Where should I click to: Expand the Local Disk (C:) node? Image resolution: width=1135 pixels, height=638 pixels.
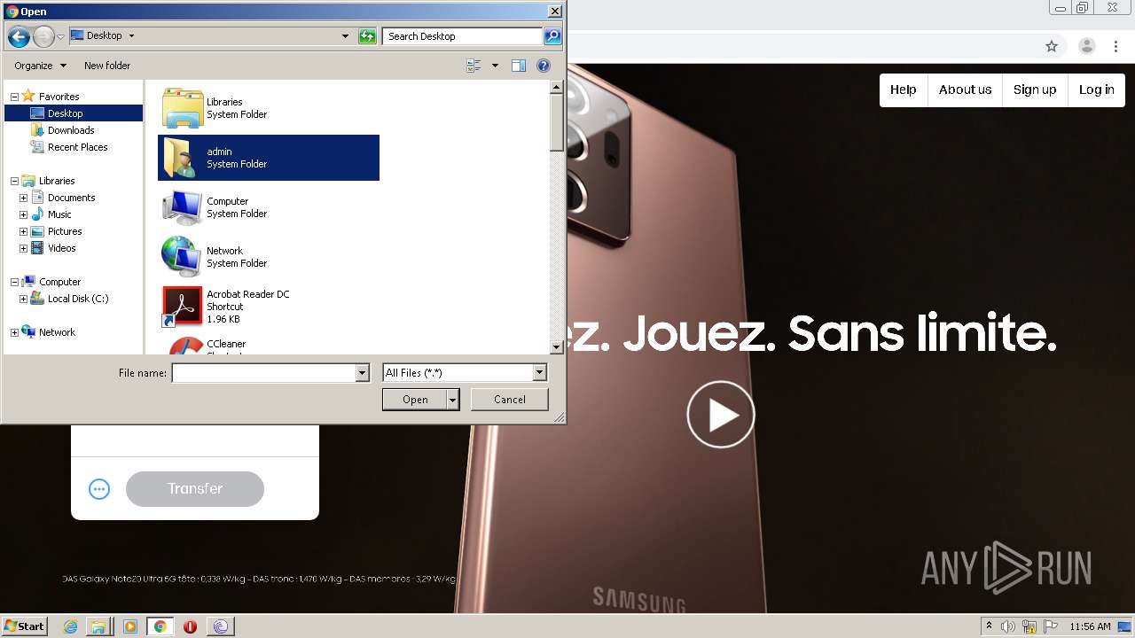point(23,299)
